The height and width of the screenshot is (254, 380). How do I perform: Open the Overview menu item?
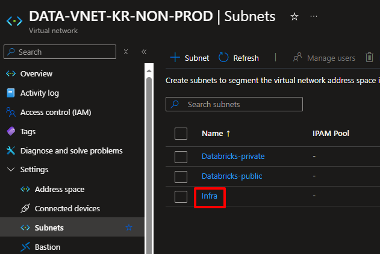pos(36,73)
